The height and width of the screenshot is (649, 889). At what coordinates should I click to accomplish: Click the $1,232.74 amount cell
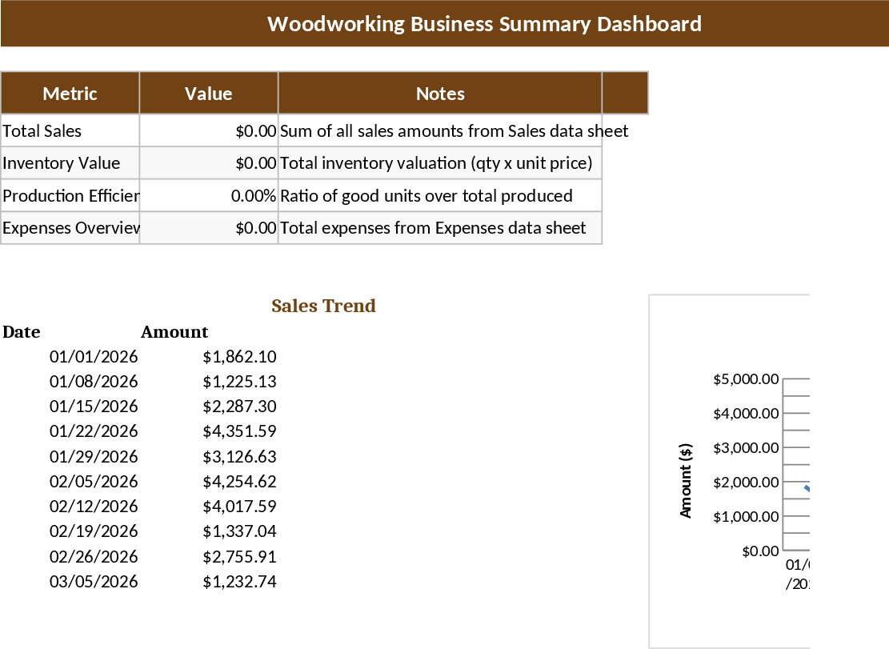tap(240, 581)
